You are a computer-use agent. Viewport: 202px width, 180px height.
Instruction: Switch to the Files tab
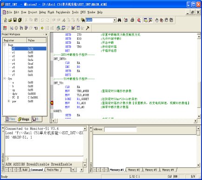[x=10, y=119]
